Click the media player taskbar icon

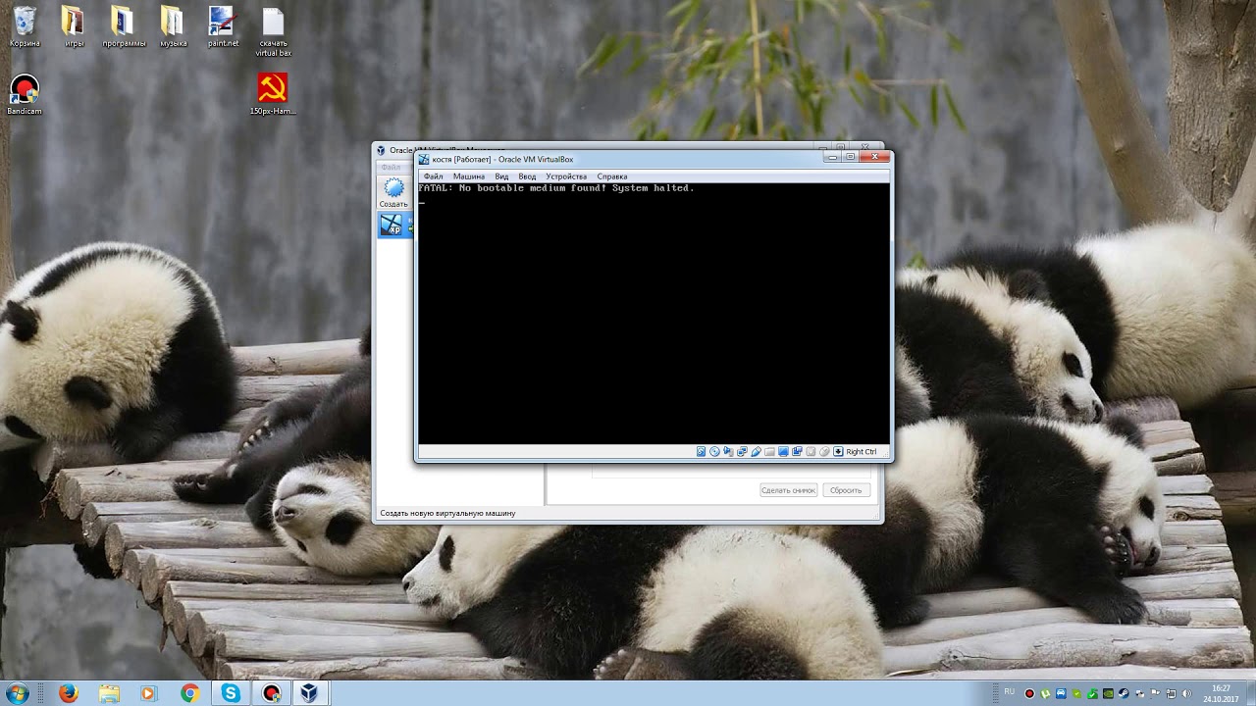coord(148,693)
